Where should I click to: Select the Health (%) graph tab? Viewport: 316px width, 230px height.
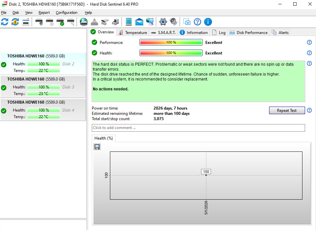tap(104, 138)
